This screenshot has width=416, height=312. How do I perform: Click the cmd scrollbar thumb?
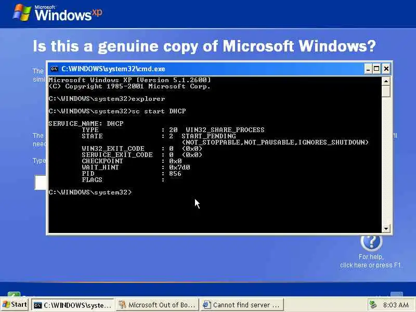(x=386, y=92)
